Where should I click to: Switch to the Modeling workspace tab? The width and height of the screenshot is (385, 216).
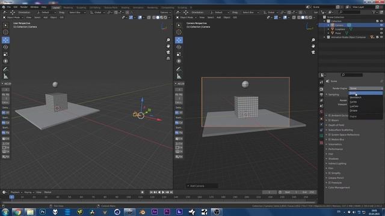point(68,8)
